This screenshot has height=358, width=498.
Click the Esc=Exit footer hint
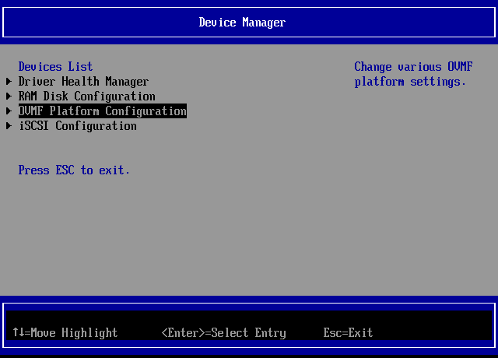[x=348, y=333]
